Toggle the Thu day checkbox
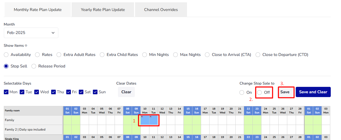This screenshot has width=341, height=140. coord(53,92)
